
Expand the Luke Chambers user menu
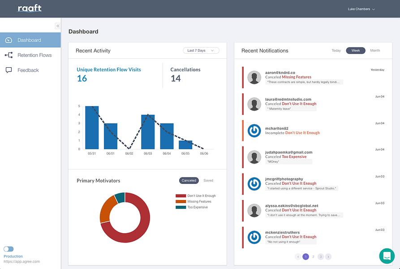361,9
